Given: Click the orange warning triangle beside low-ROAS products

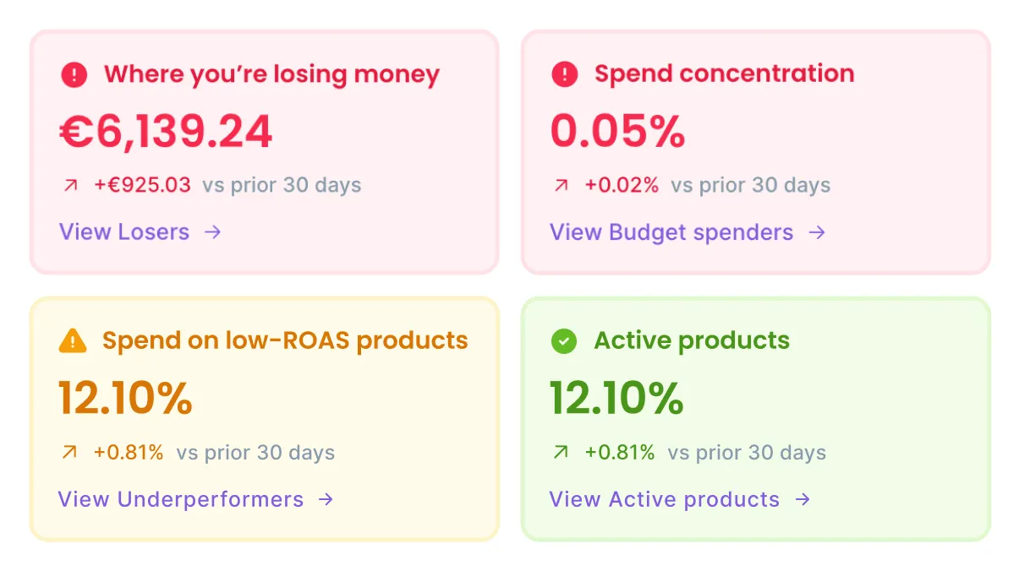Looking at the screenshot, I should click(73, 341).
